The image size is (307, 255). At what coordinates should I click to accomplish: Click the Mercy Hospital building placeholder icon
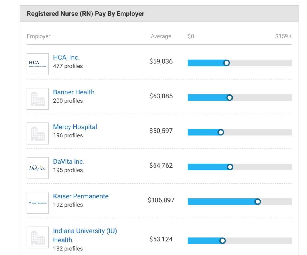38,133
